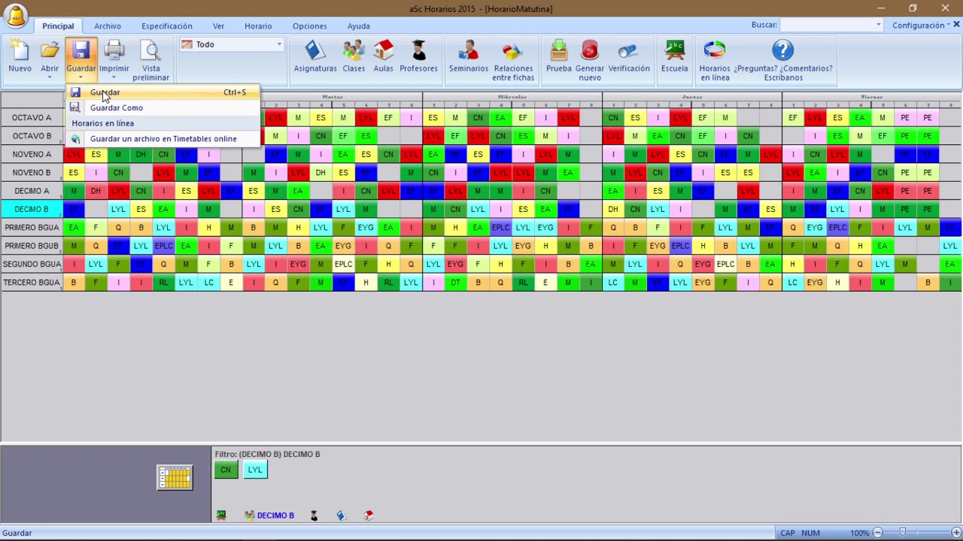
Task: Expand the Todo view dropdown
Action: (278, 44)
